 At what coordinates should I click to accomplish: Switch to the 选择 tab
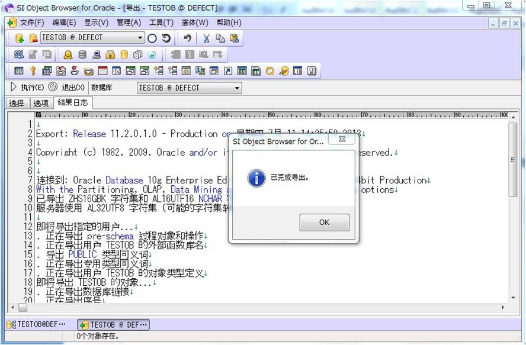(17, 104)
